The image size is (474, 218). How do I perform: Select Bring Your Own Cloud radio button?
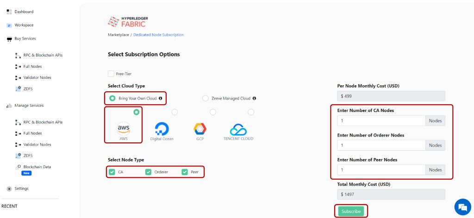[x=112, y=99]
